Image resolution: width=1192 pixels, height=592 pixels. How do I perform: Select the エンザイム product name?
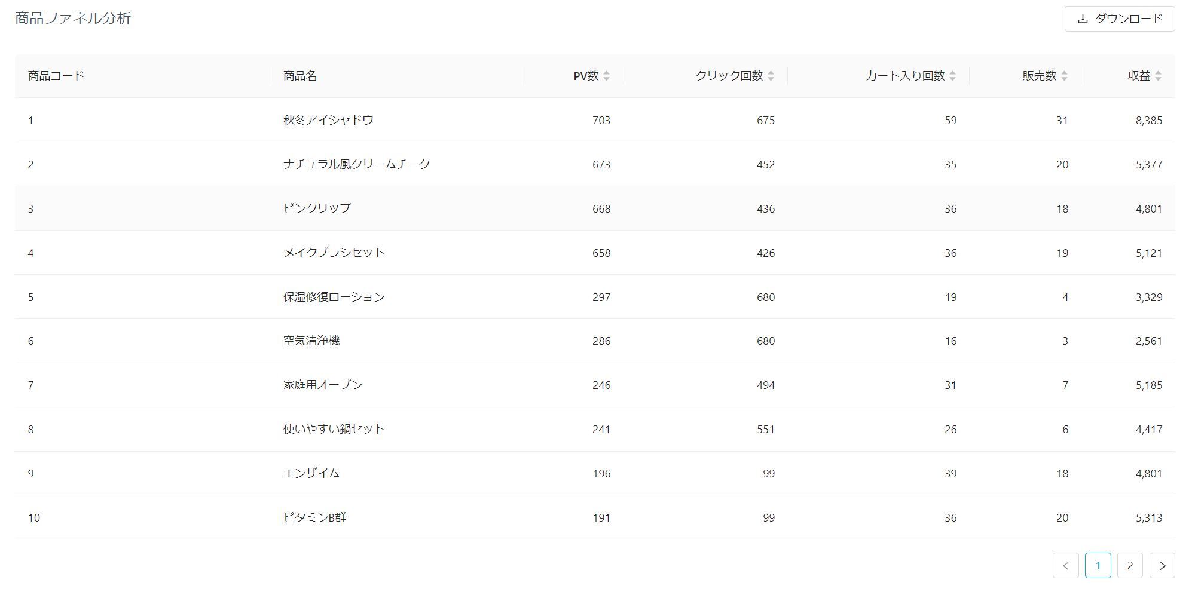point(311,473)
